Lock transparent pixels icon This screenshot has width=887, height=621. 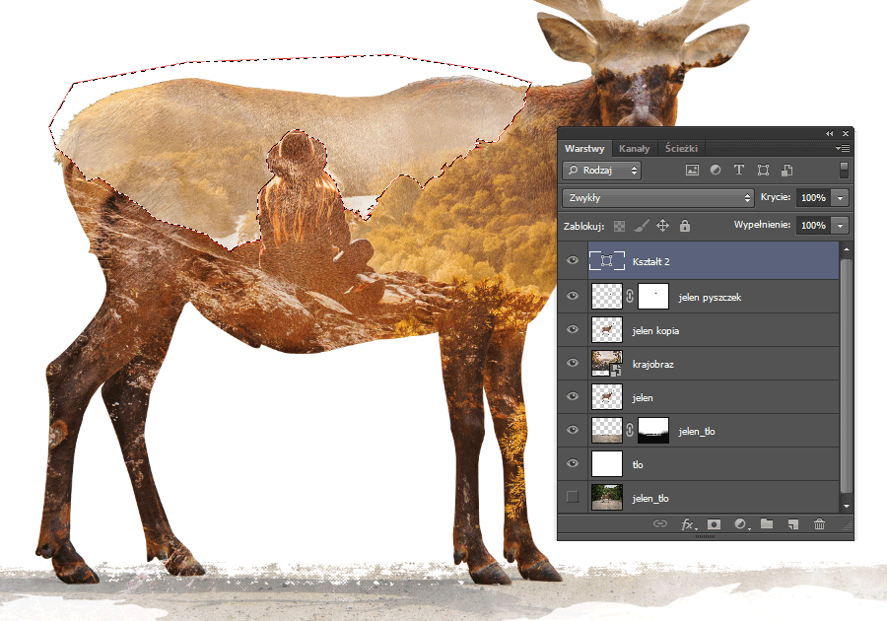coord(620,227)
